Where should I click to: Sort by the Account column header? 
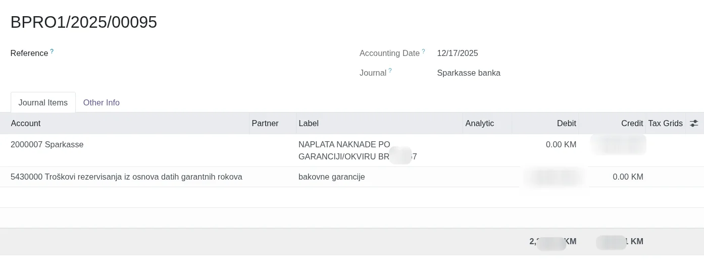[x=26, y=123]
